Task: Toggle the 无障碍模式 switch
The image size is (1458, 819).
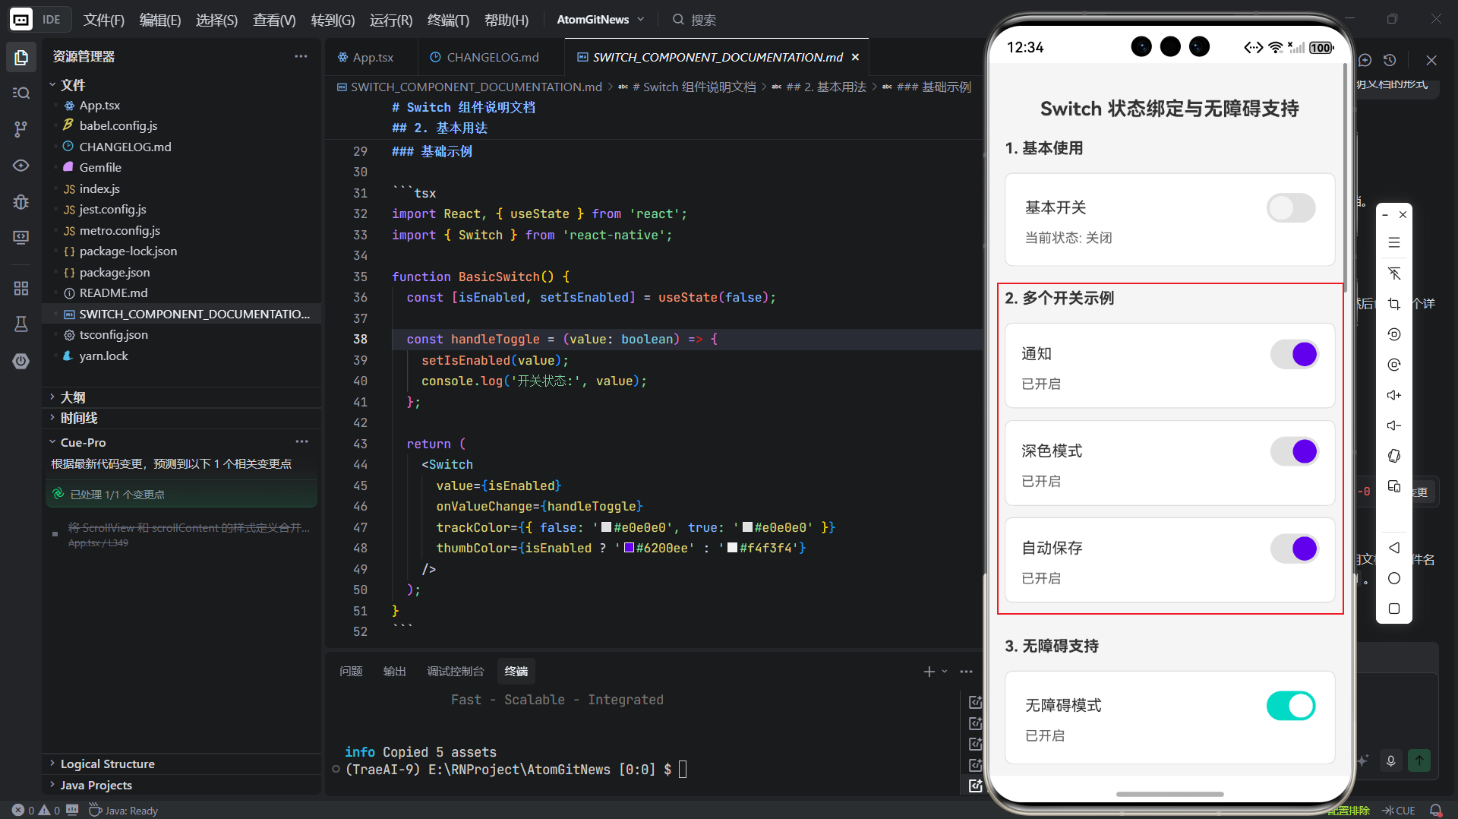Action: pos(1291,706)
